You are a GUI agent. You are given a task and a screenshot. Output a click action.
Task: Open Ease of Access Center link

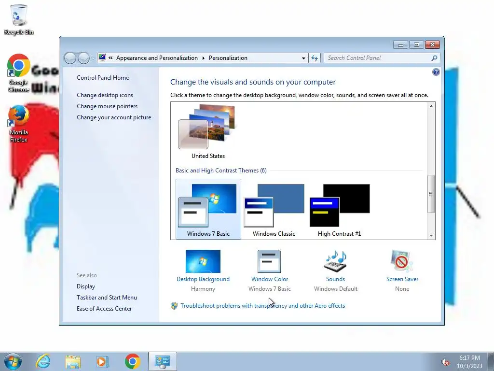pos(104,309)
